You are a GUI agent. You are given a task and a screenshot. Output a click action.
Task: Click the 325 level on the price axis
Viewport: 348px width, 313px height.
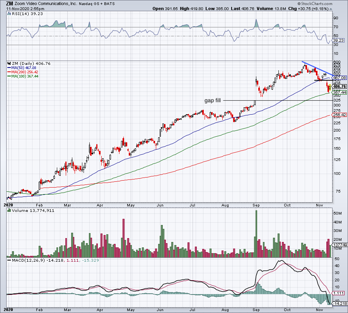point(337,100)
